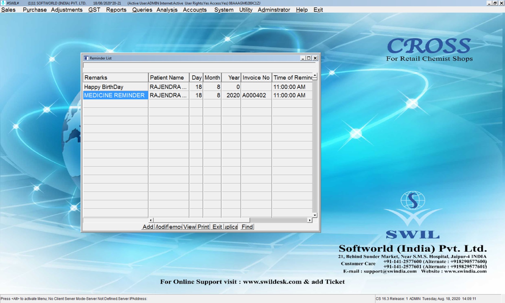The height and width of the screenshot is (303, 505).
Task: Click the reminder grid's down scroll arrow
Action: [x=315, y=215]
